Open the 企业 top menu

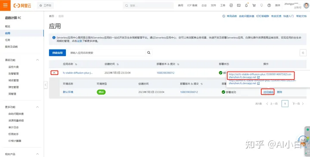204,6
